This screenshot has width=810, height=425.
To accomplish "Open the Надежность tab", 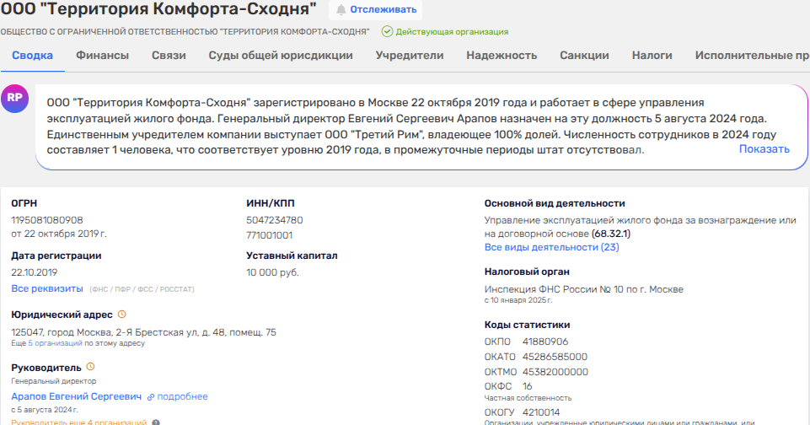I will point(502,56).
